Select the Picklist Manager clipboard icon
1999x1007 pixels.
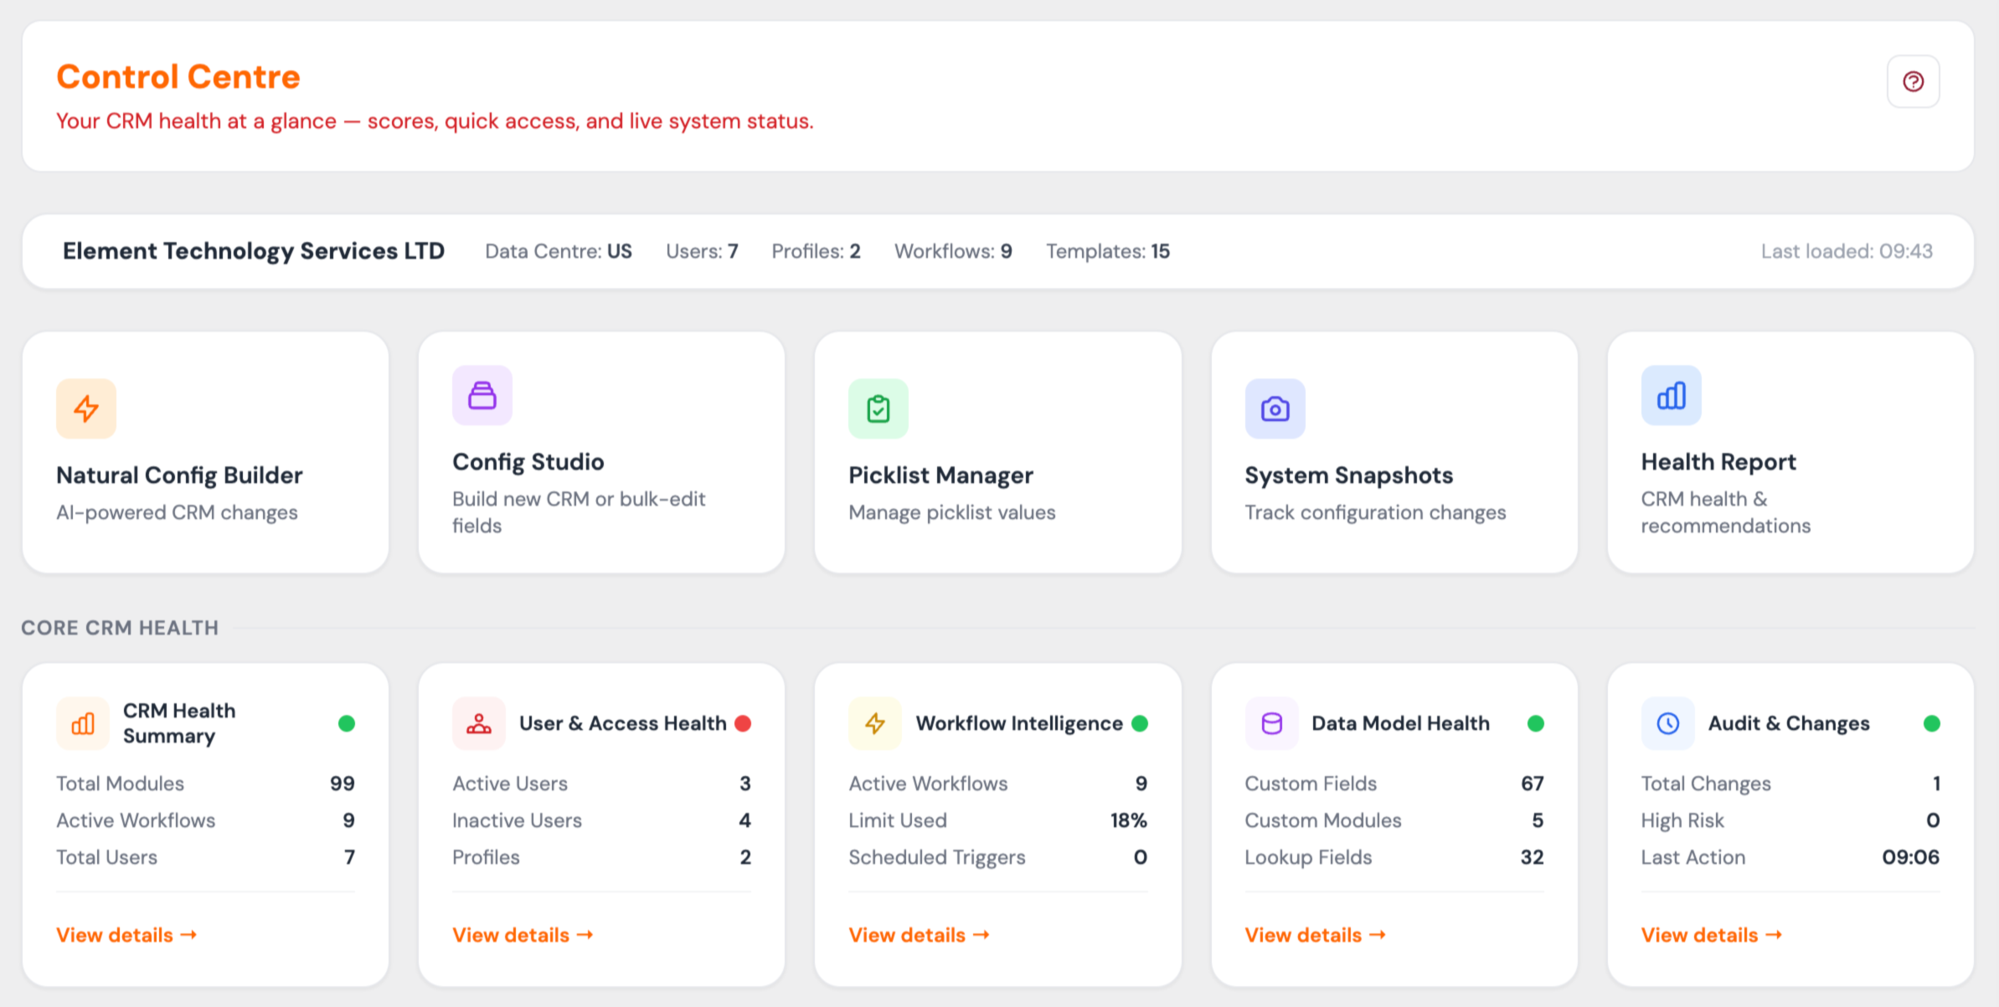pos(878,408)
